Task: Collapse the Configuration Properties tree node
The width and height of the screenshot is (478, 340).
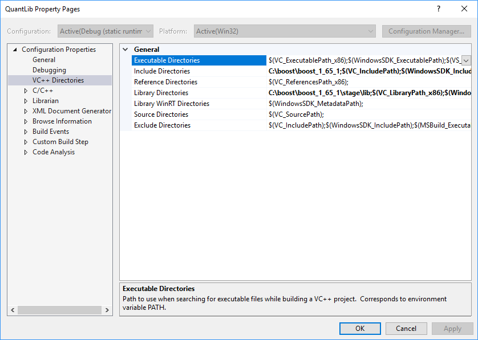Action: (x=15, y=50)
